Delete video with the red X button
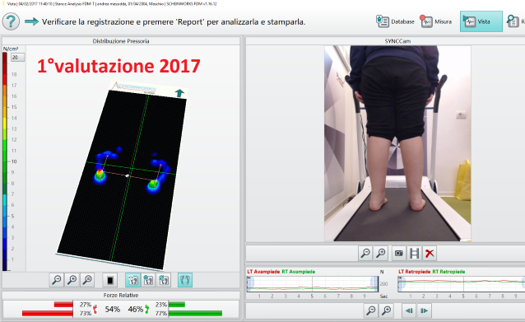 click(x=430, y=254)
